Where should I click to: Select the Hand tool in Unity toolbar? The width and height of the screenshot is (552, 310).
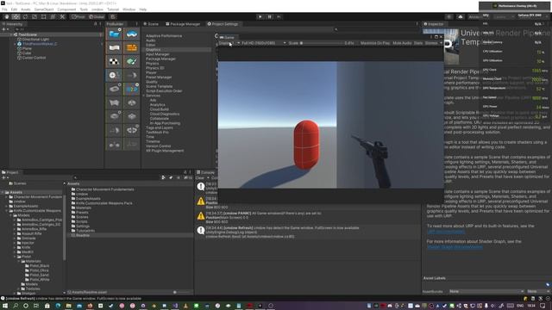click(7, 17)
